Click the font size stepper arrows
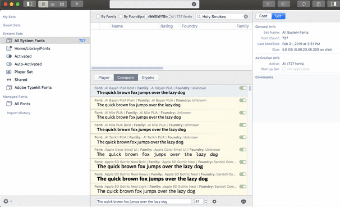Viewport: 340px width, 207px height. 206,201
